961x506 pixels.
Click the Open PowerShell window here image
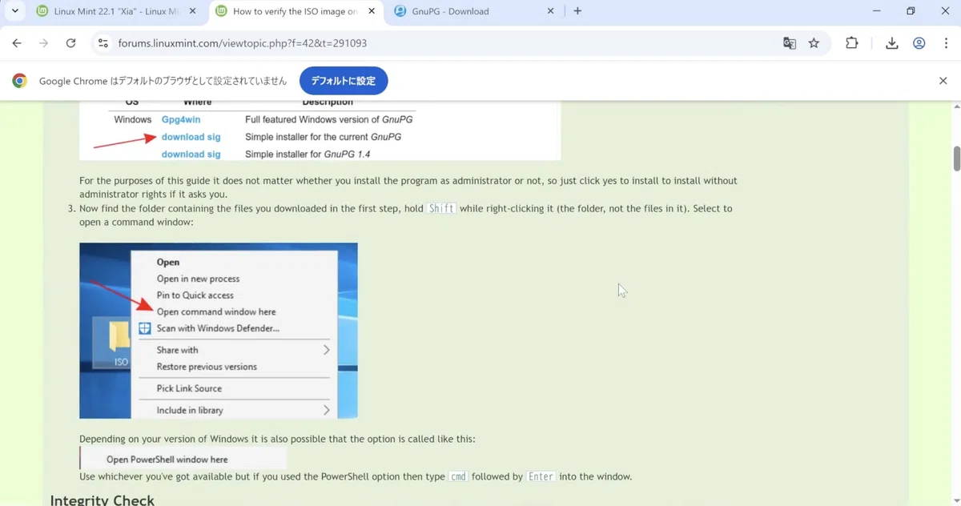click(x=183, y=459)
